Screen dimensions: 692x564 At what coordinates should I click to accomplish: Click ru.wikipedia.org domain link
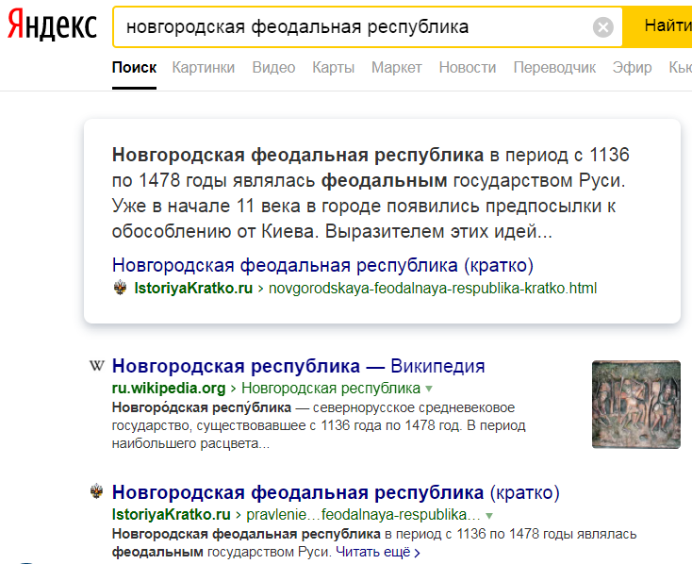(169, 389)
